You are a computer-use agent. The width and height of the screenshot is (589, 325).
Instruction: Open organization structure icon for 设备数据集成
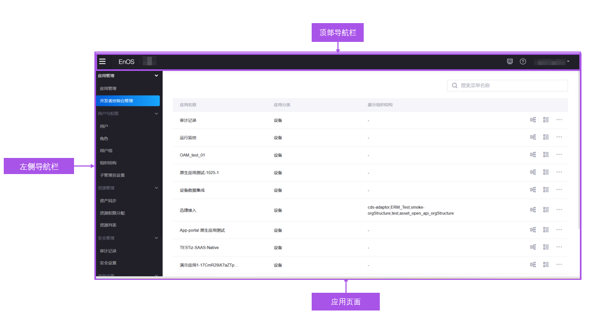(x=533, y=190)
